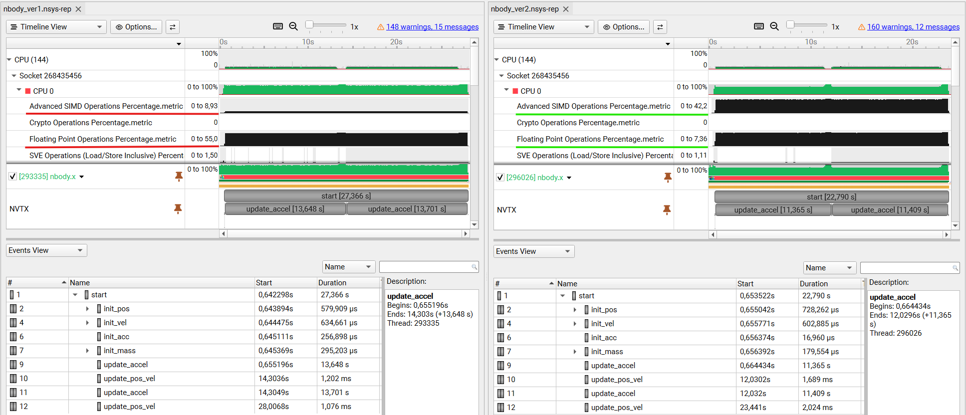Screen dimensions: 966x415
Task: Pin the [293335] nbody.x process row
Action: tap(179, 177)
